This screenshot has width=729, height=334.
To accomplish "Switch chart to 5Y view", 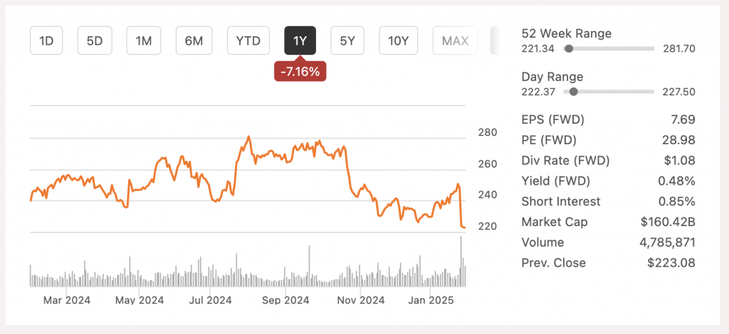I will [347, 41].
